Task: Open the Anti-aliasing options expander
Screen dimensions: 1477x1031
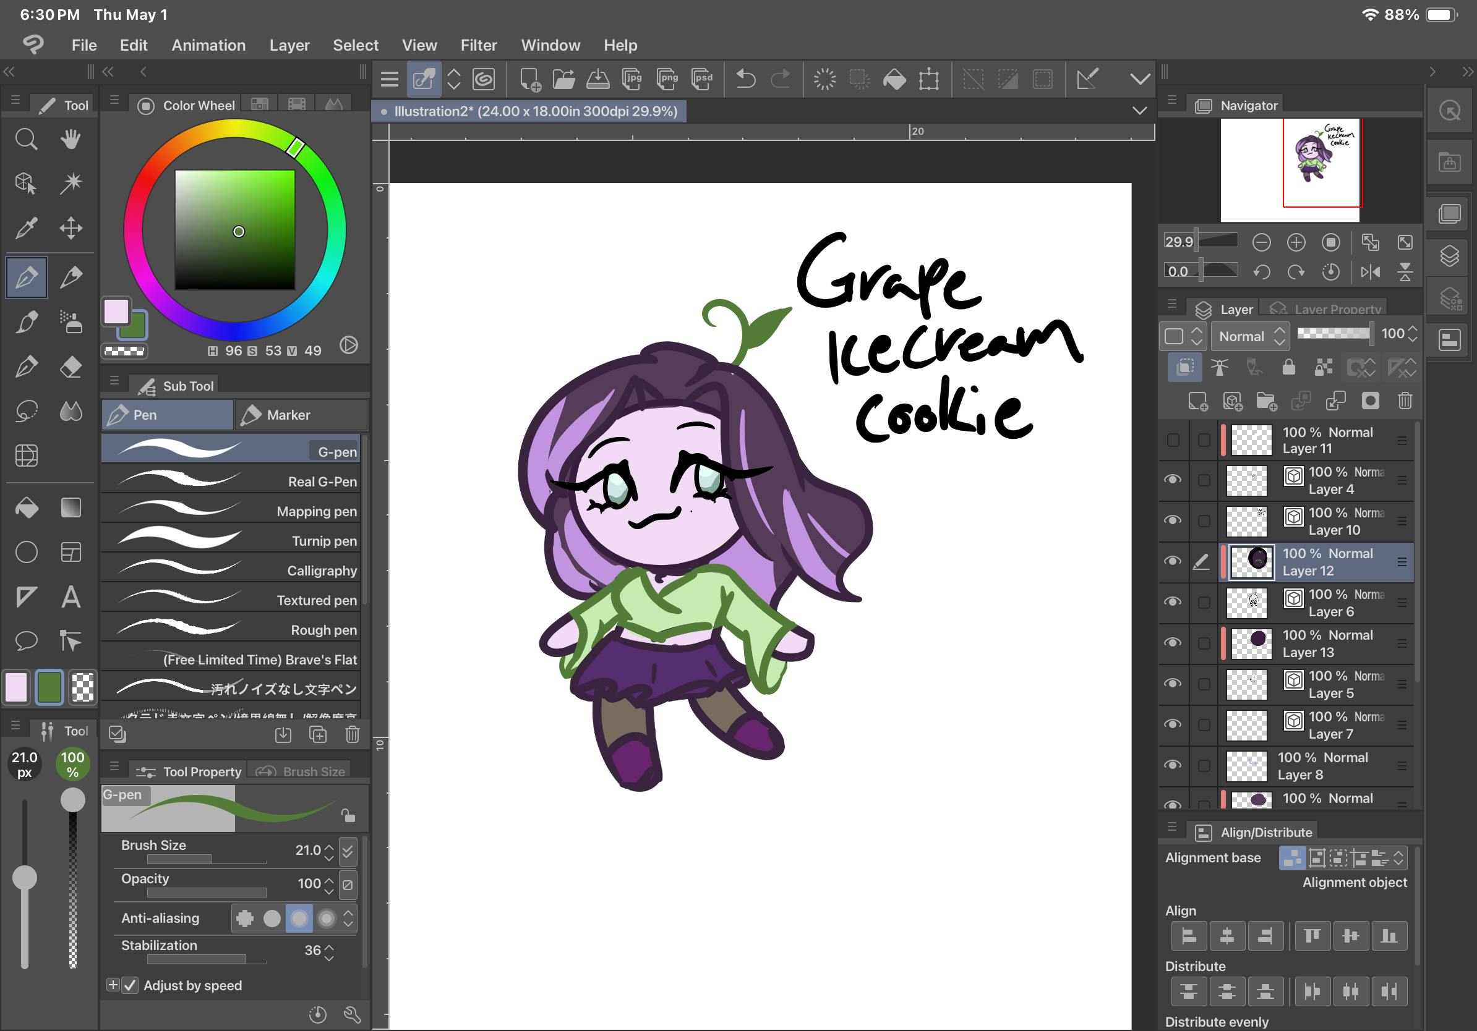Action: [x=348, y=918]
